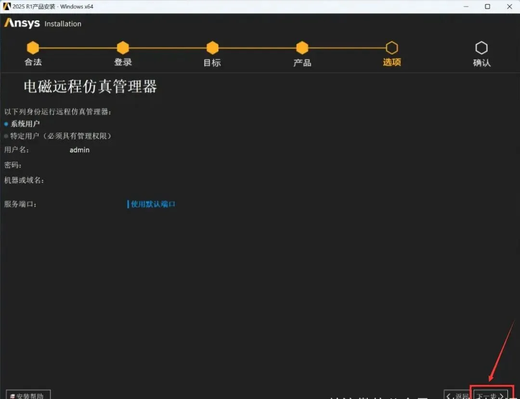Click the 服务端口: label
The width and height of the screenshot is (520, 399).
coord(20,204)
